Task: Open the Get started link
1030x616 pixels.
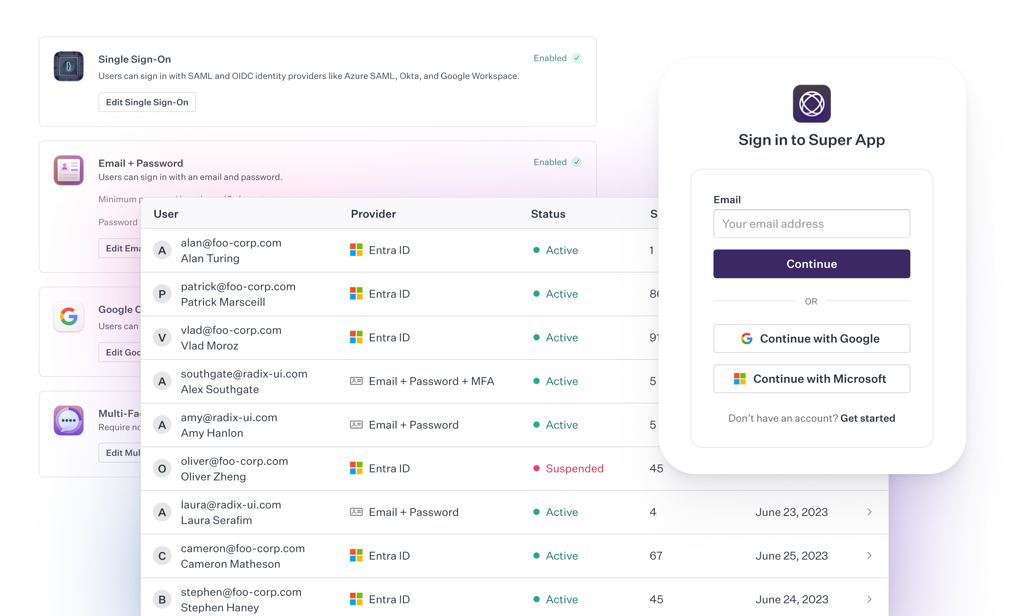Action: pyautogui.click(x=868, y=418)
